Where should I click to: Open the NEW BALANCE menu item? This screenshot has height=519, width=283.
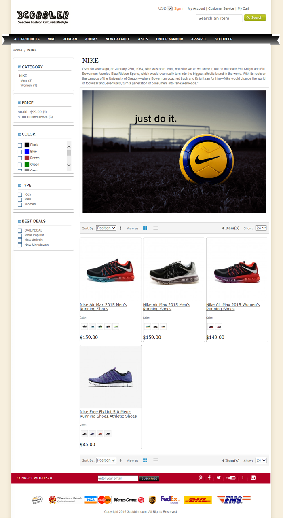pos(118,39)
